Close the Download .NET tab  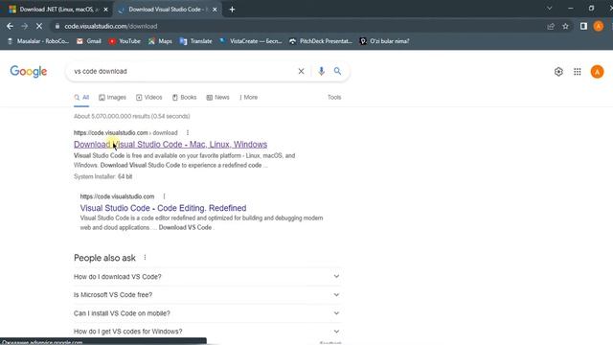tap(105, 10)
